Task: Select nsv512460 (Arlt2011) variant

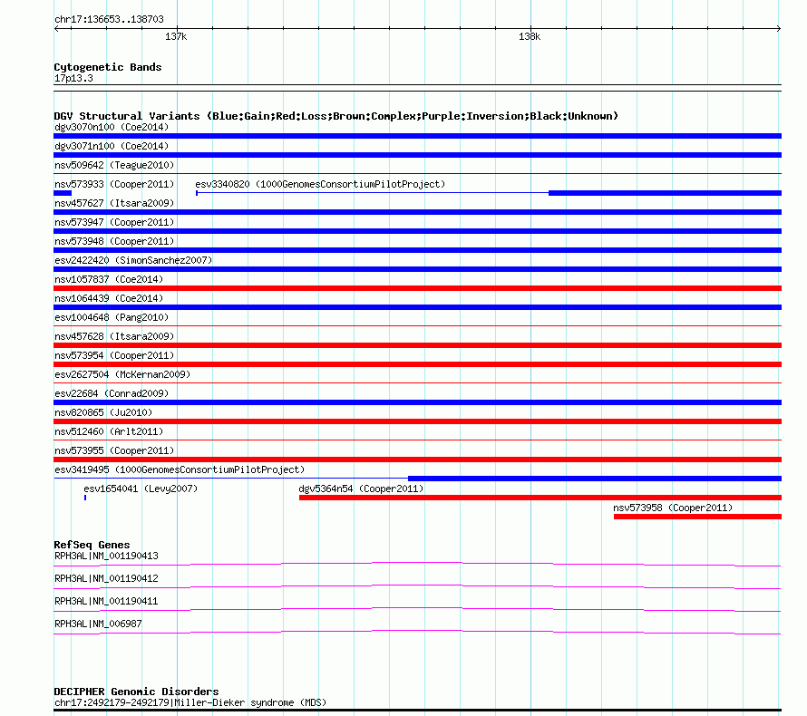Action: point(109,431)
